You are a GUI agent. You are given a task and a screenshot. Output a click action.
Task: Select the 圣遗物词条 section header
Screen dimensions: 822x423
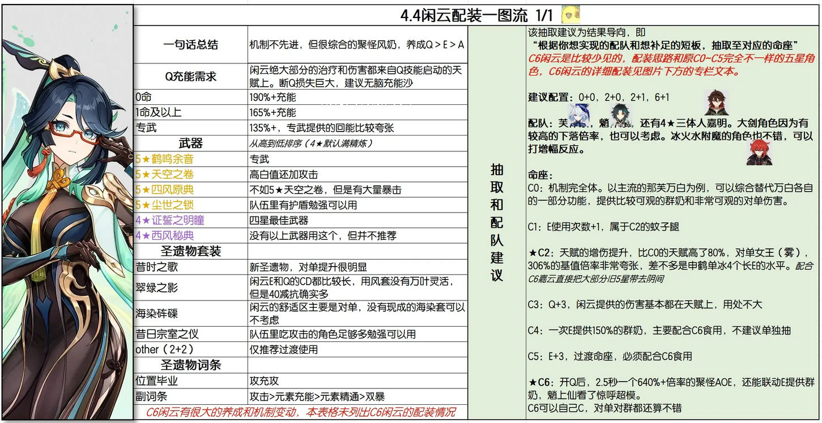click(x=190, y=365)
